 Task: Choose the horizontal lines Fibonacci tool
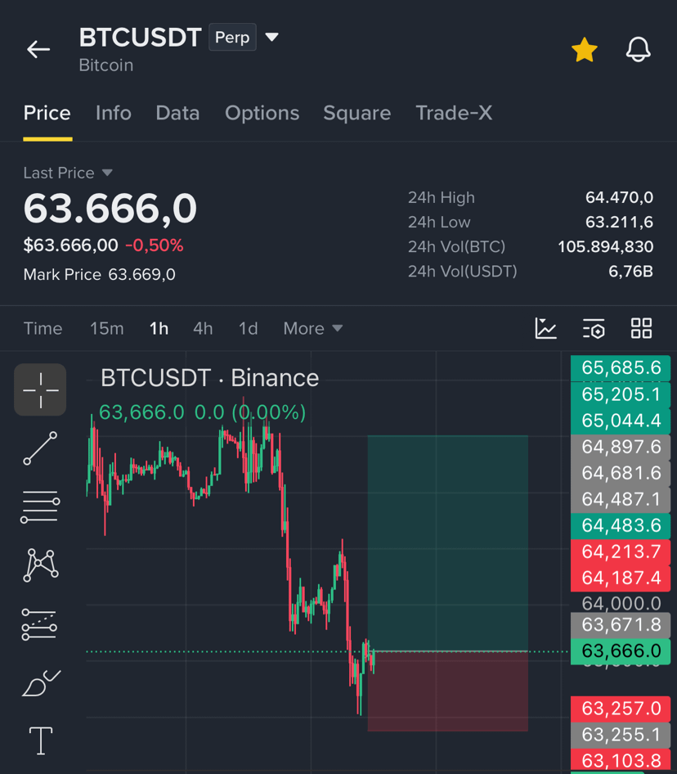point(40,507)
